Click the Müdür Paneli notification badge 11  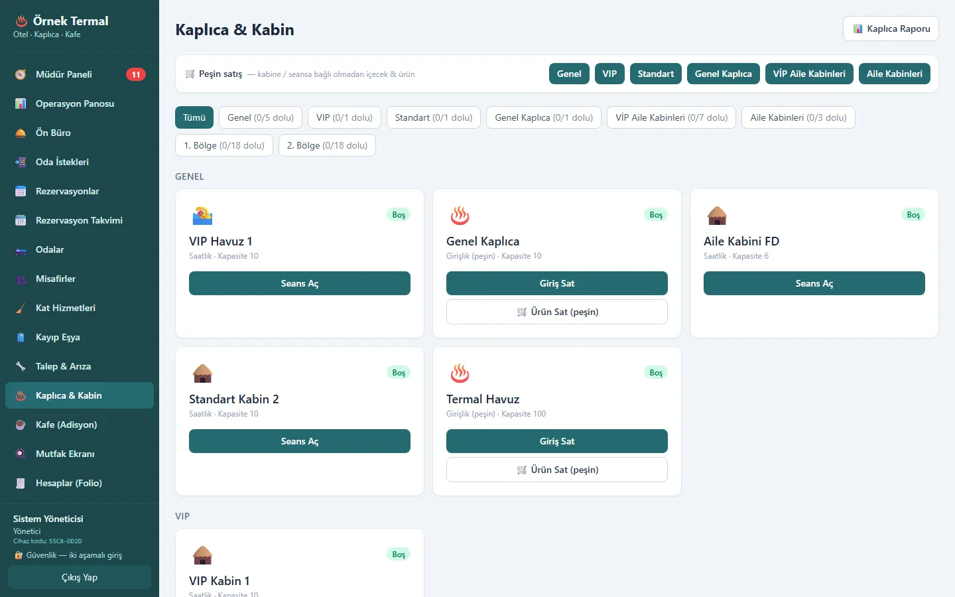pos(136,74)
